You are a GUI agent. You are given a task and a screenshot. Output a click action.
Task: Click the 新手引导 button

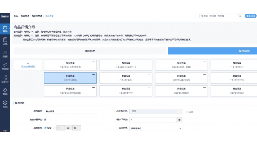[251, 16]
